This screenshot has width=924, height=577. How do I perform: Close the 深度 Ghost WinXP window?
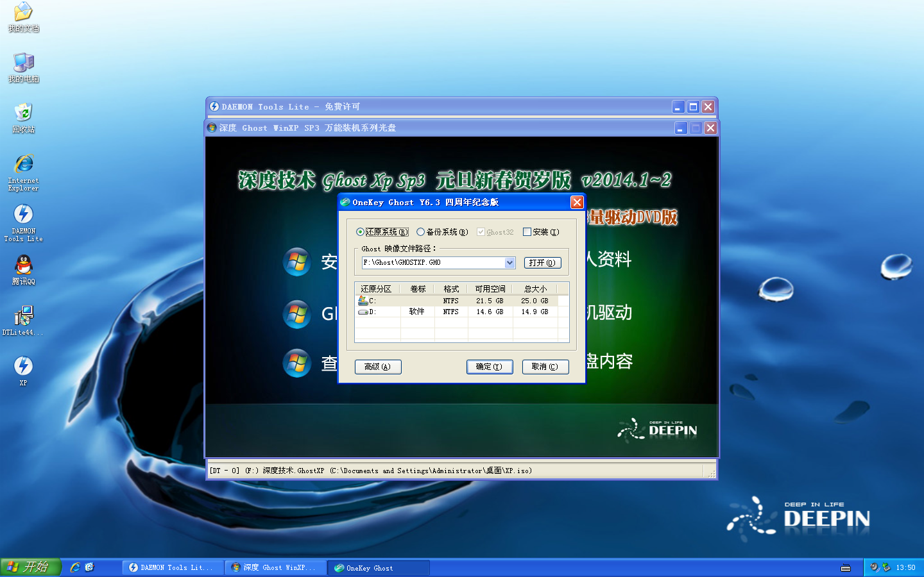[x=710, y=128]
